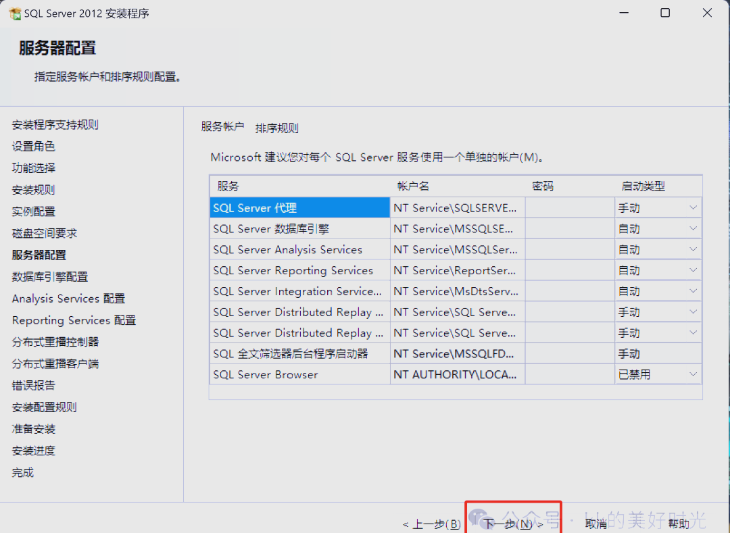Viewport: 730px width, 533px height.
Task: Click 安装进度 step in sidebar
Action: [x=34, y=451]
